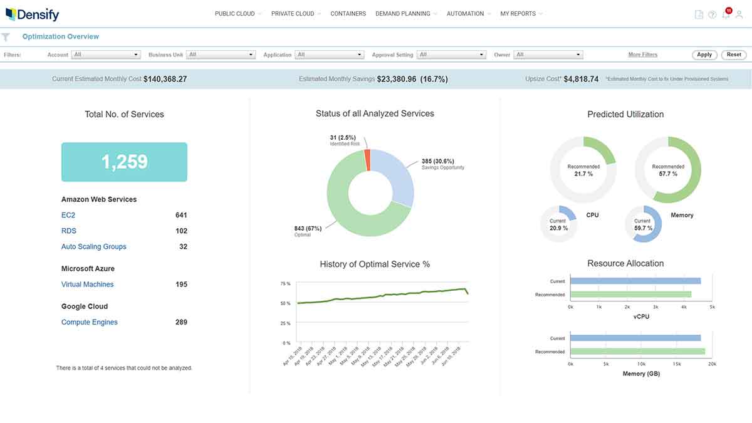Open the help question mark icon
Viewport: 752px width, 423px height.
712,14
